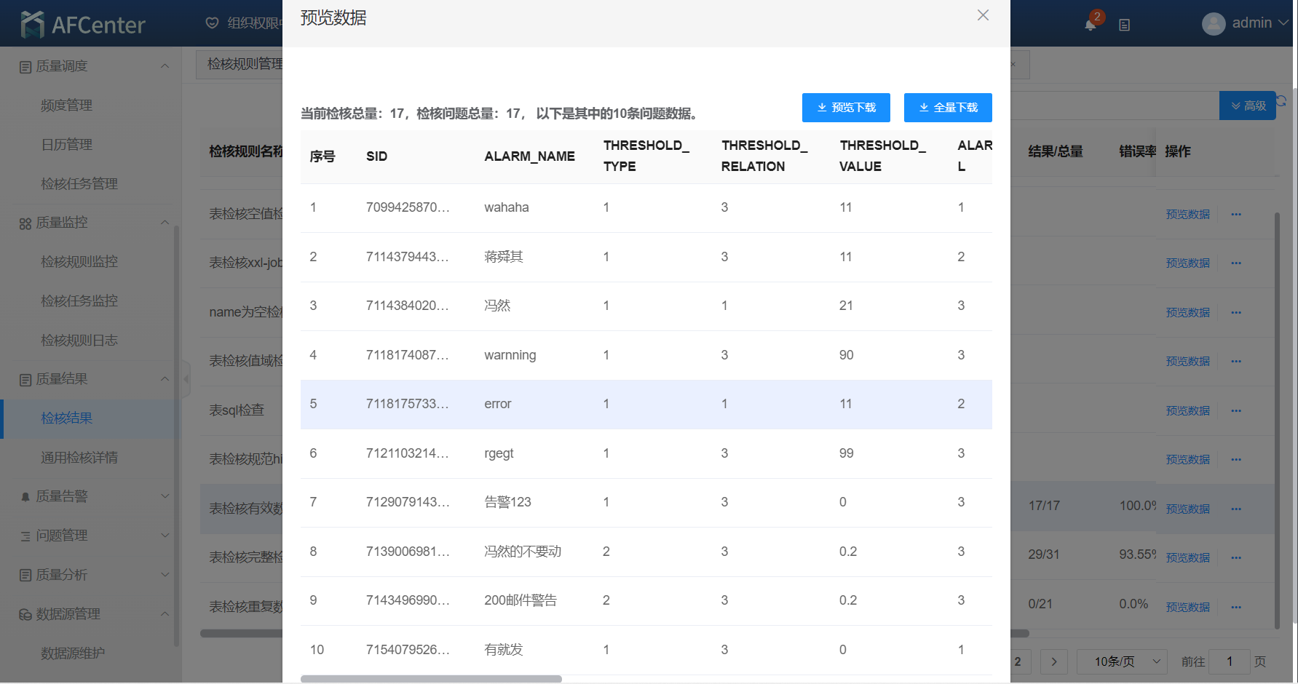Screen dimensions: 1298x684
Task: Click the sidebar collapse handle
Action: click(x=186, y=378)
